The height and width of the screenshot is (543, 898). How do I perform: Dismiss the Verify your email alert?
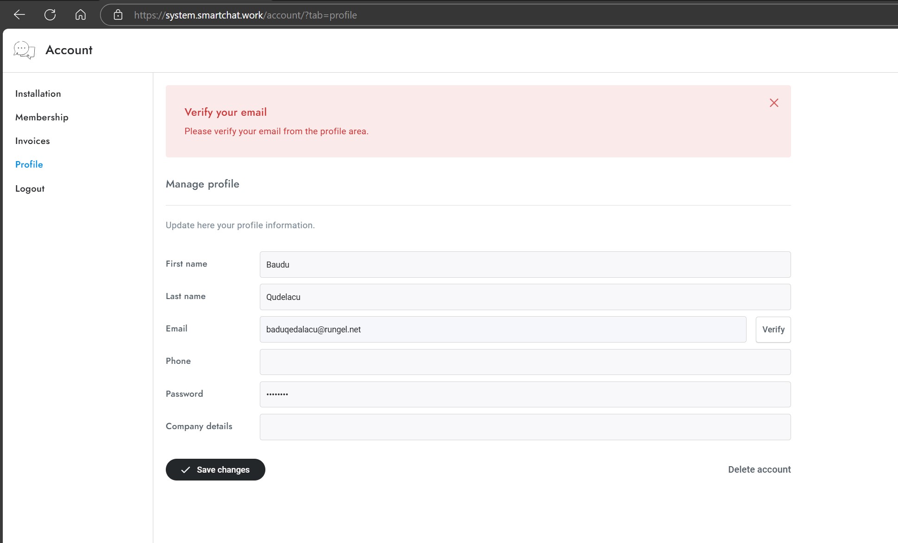tap(774, 103)
